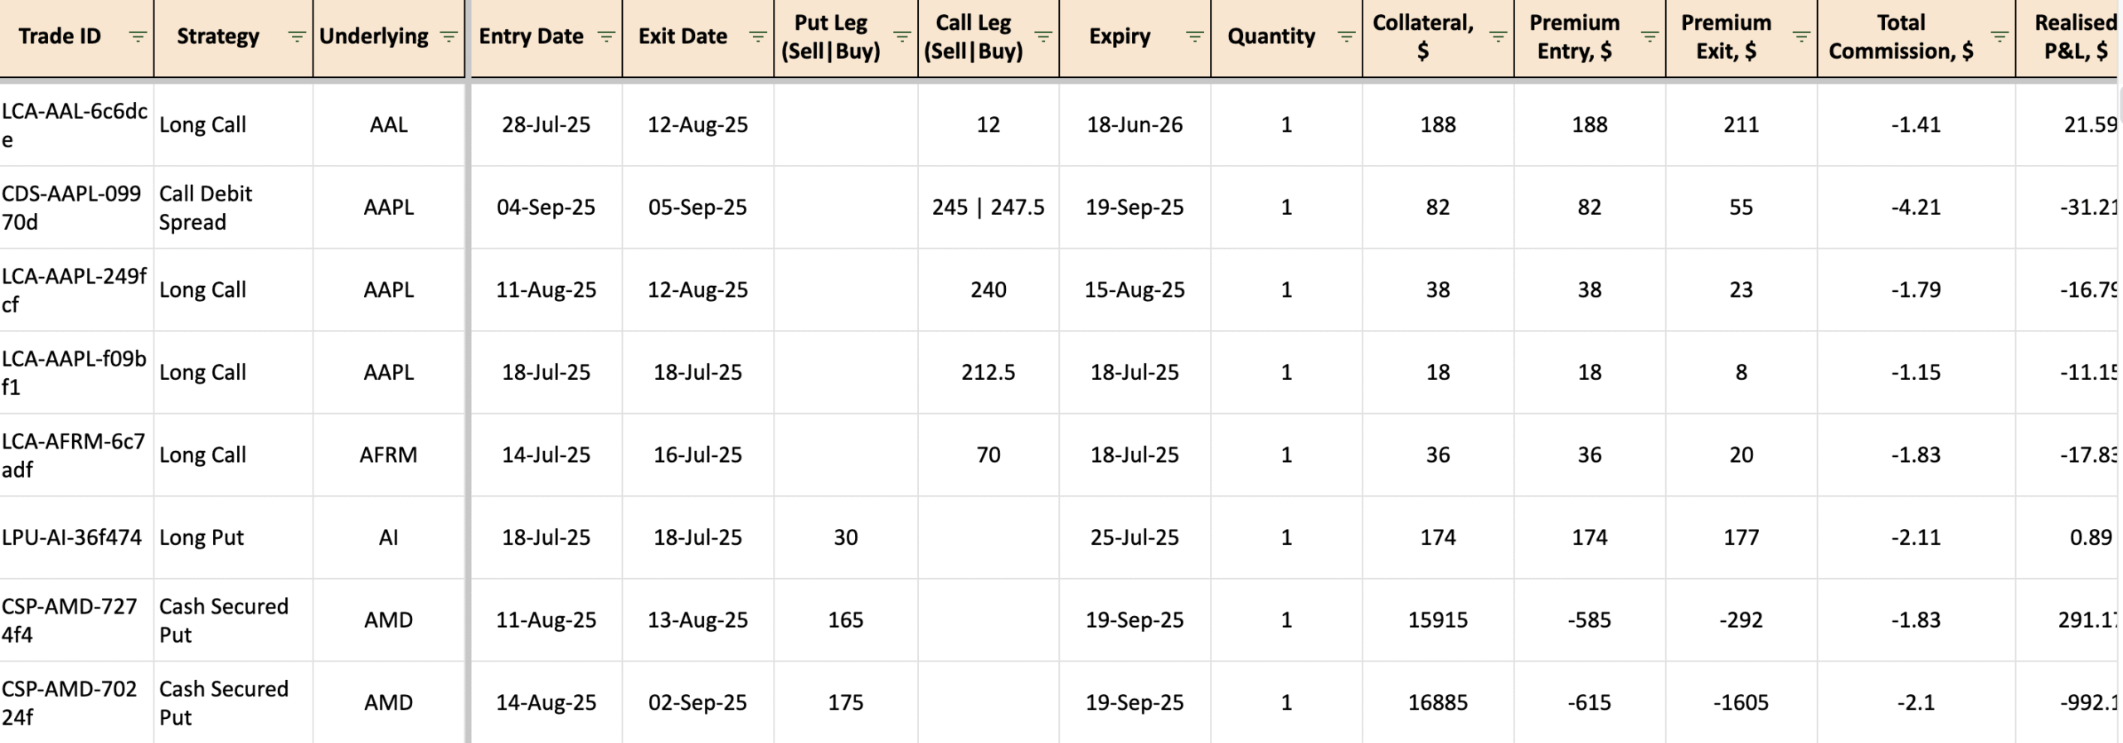Open the Trade ID column filter icon
The width and height of the screenshot is (2123, 743).
[138, 36]
